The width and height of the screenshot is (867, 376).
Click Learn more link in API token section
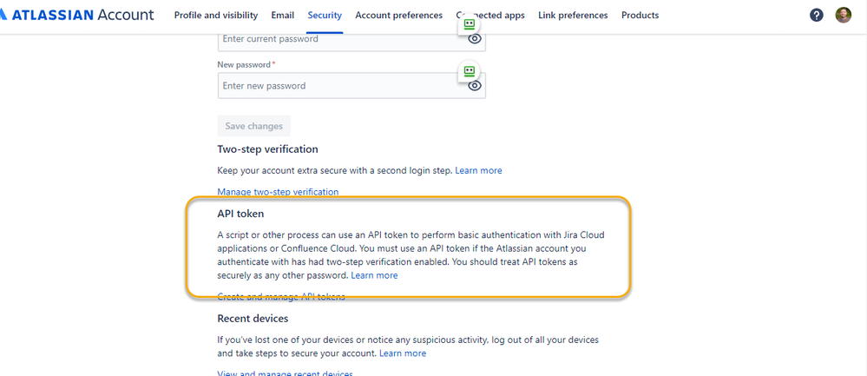coord(374,275)
